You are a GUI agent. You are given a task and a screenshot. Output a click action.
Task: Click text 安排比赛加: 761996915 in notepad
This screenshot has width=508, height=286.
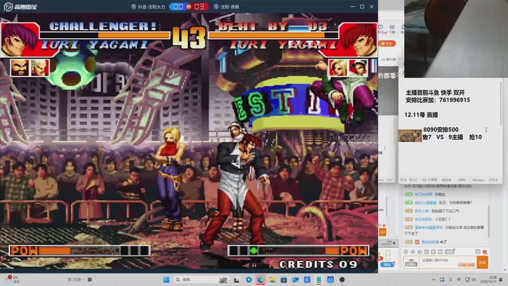click(x=438, y=100)
